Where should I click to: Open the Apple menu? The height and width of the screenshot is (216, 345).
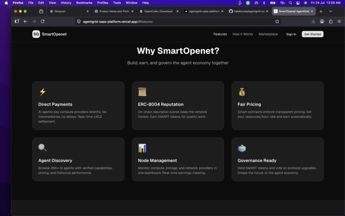click(6, 3)
